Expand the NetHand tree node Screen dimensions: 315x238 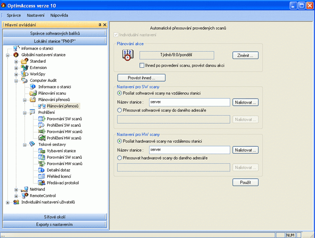coord(16,190)
